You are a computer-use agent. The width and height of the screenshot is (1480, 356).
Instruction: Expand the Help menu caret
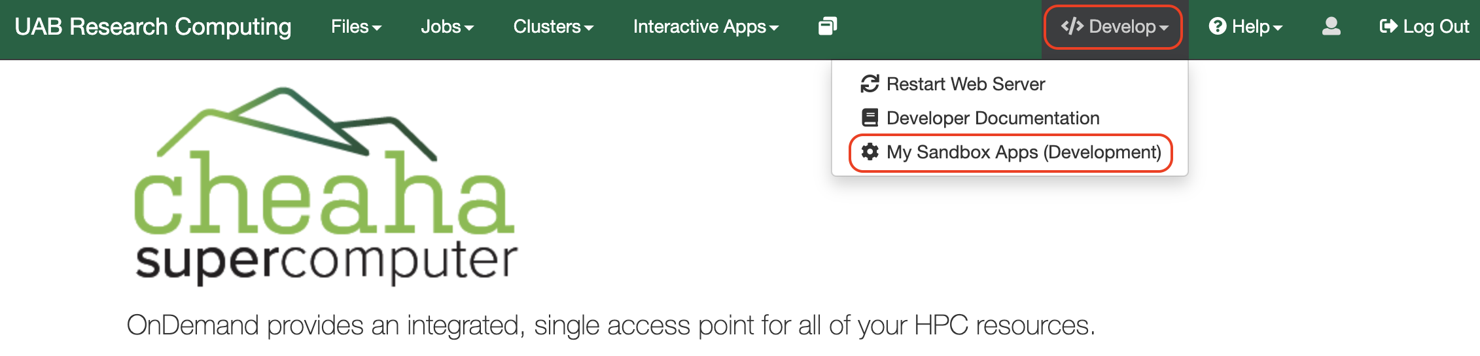click(x=1278, y=28)
